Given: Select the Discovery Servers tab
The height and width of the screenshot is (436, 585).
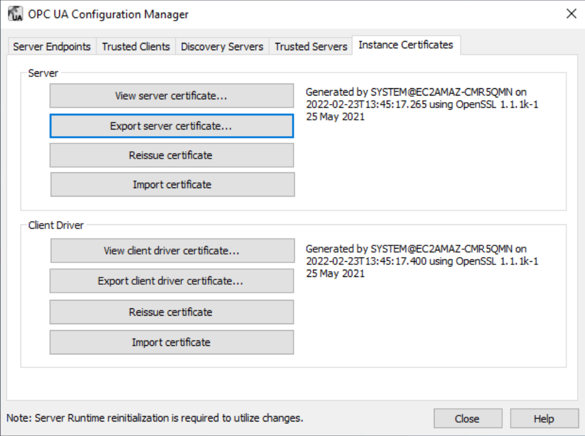Looking at the screenshot, I should tap(222, 47).
